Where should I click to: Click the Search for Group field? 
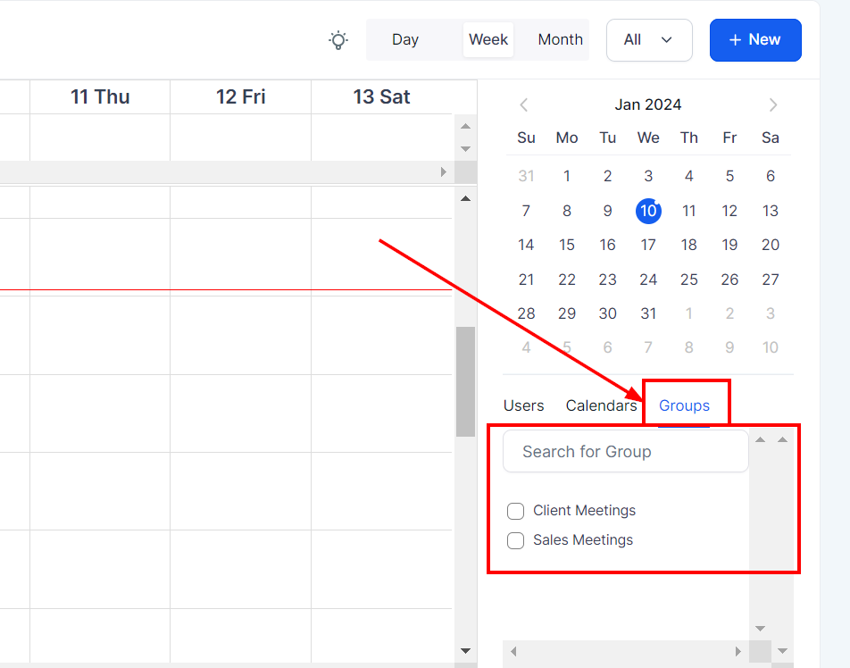(x=626, y=451)
